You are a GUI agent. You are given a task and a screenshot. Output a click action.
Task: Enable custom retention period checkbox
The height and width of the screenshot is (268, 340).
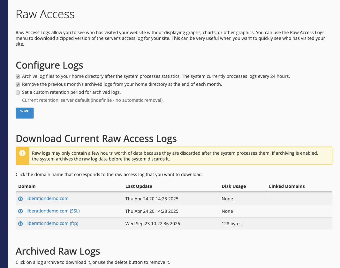click(18, 93)
